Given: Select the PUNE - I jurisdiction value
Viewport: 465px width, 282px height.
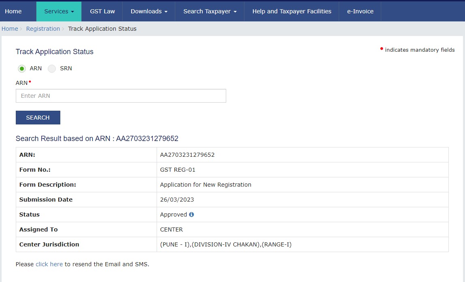Looking at the screenshot, I should 226,244.
